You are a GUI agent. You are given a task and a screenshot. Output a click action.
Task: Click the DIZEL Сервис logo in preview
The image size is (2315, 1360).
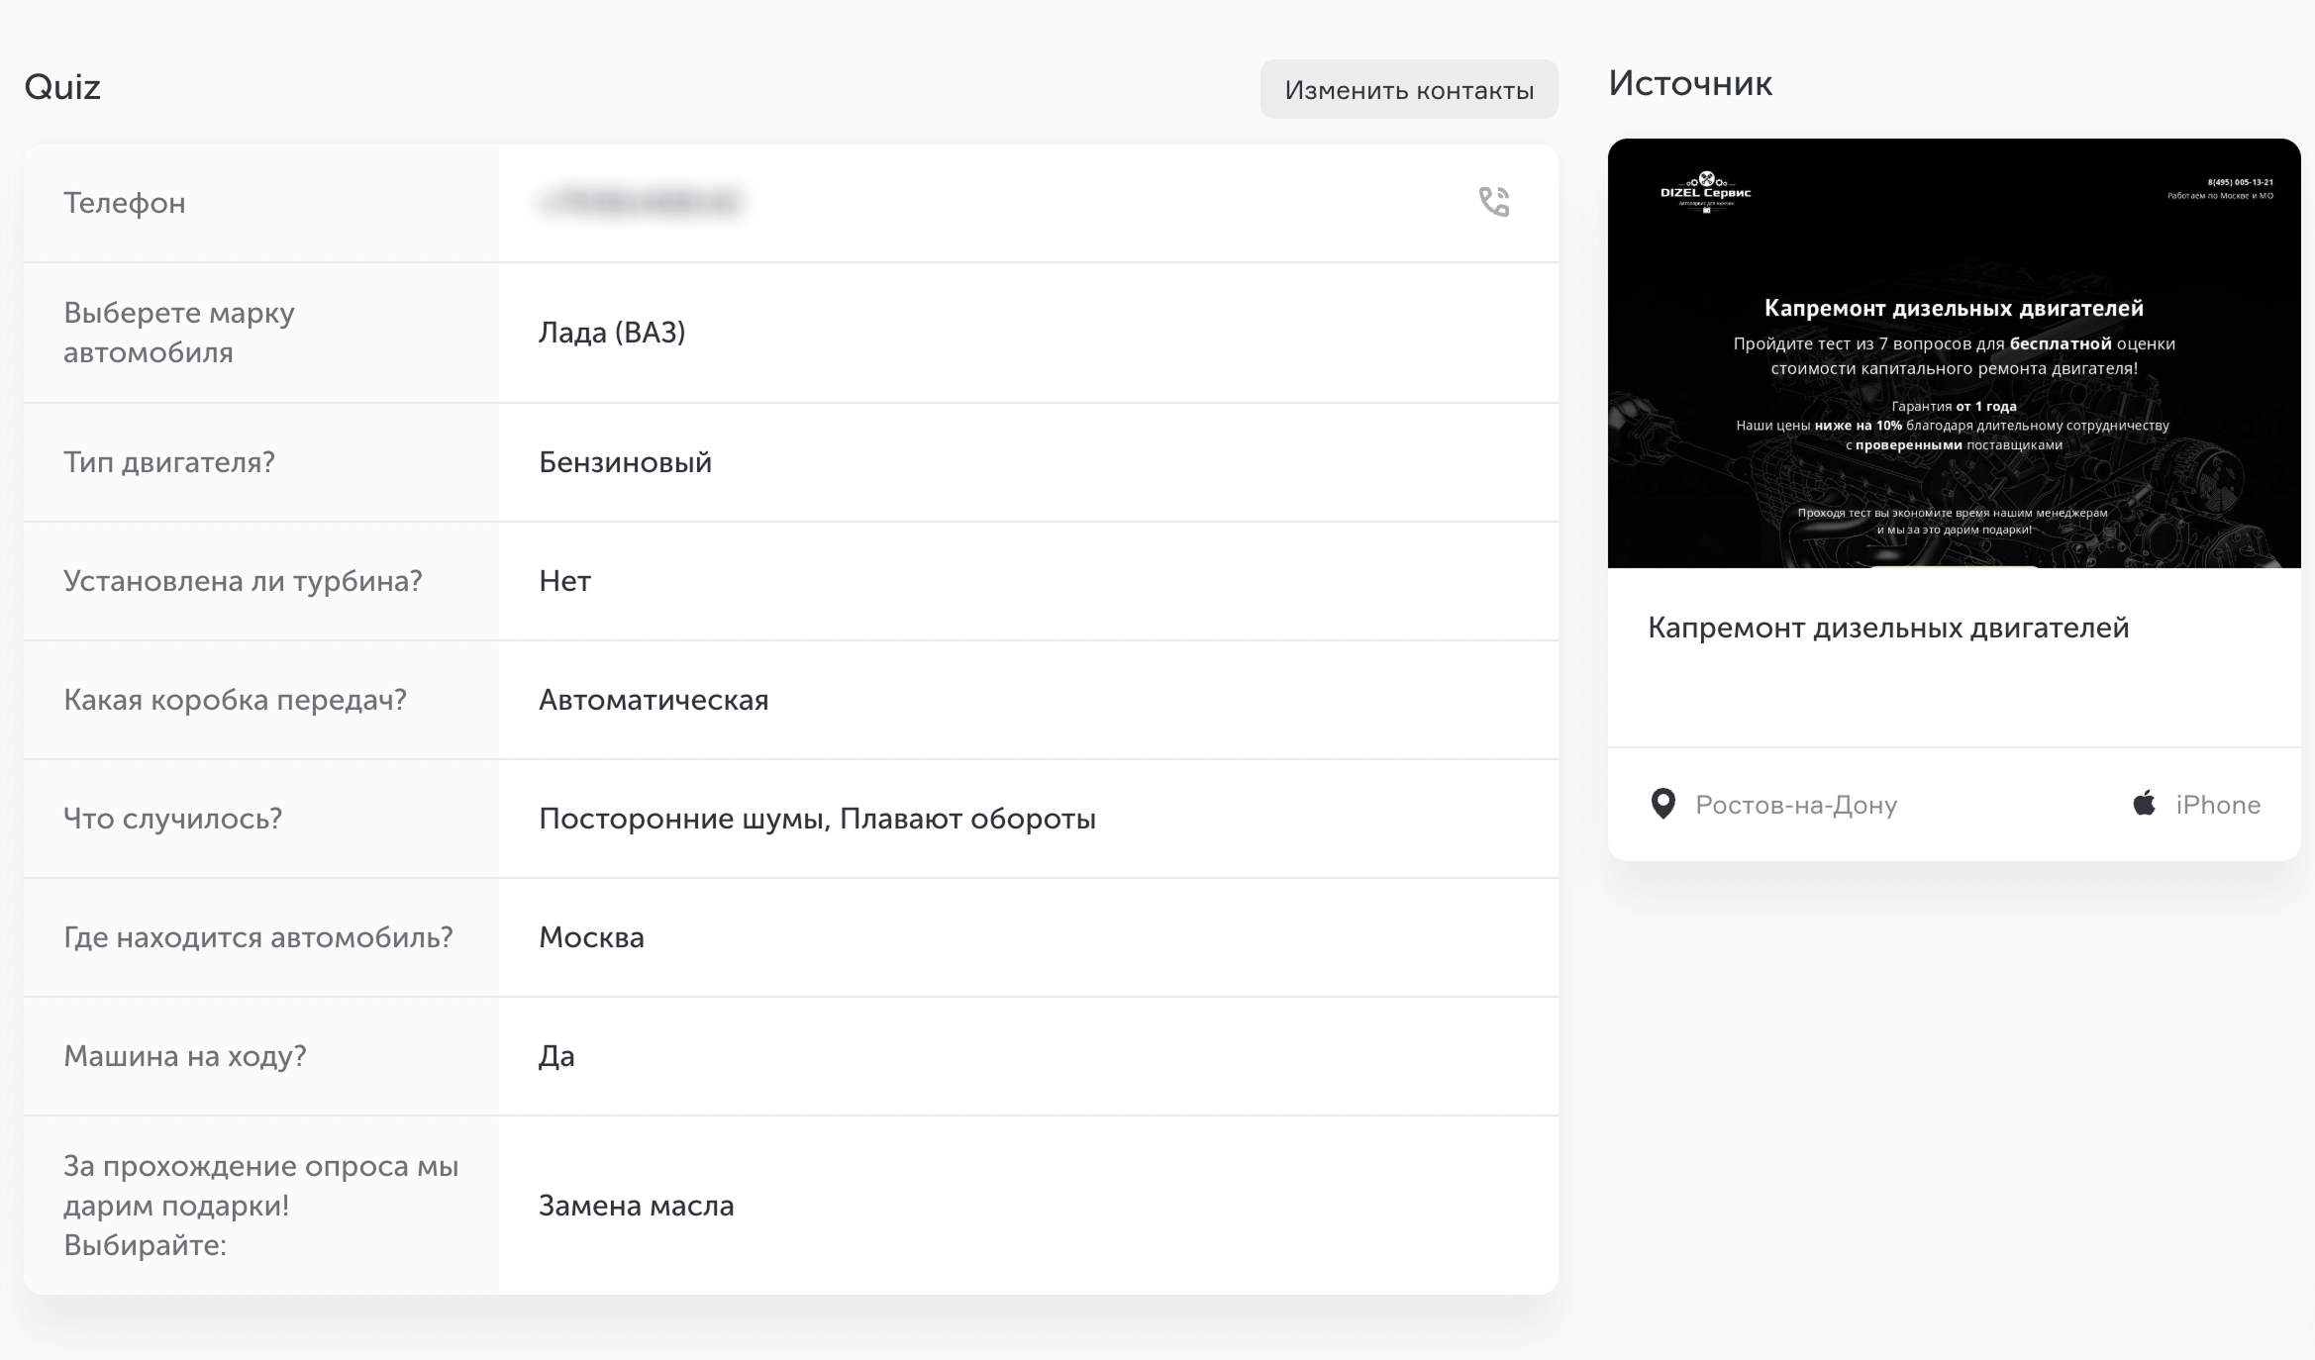coord(1705,192)
